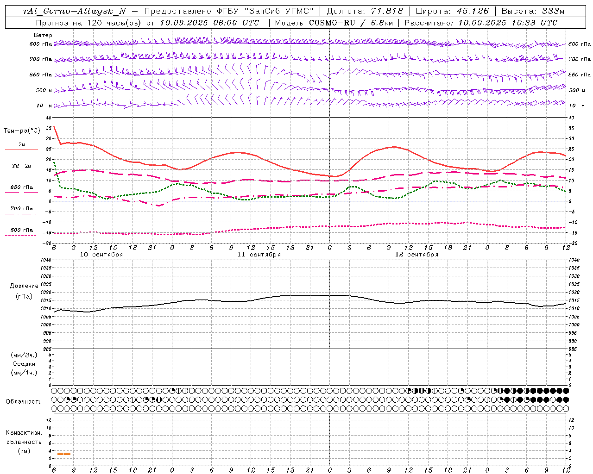This screenshot has height=474, width=593.
Task: Click the Широта: 45.126 header value
Action: point(452,12)
